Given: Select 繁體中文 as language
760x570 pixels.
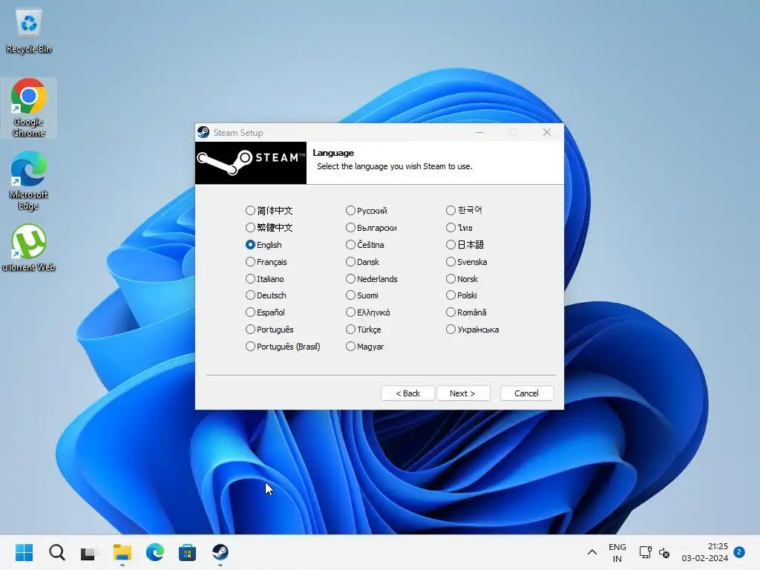Looking at the screenshot, I should (269, 227).
